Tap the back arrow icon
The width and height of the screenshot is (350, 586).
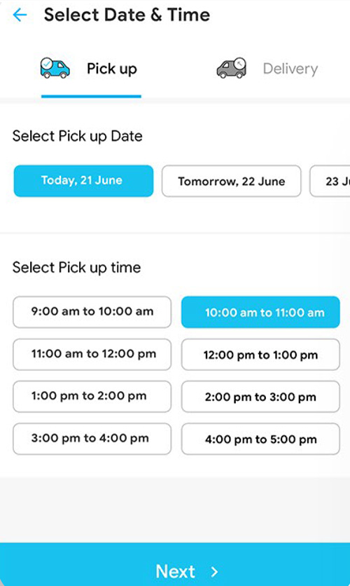20,15
